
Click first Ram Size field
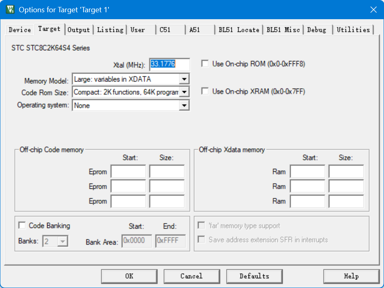click(346, 171)
